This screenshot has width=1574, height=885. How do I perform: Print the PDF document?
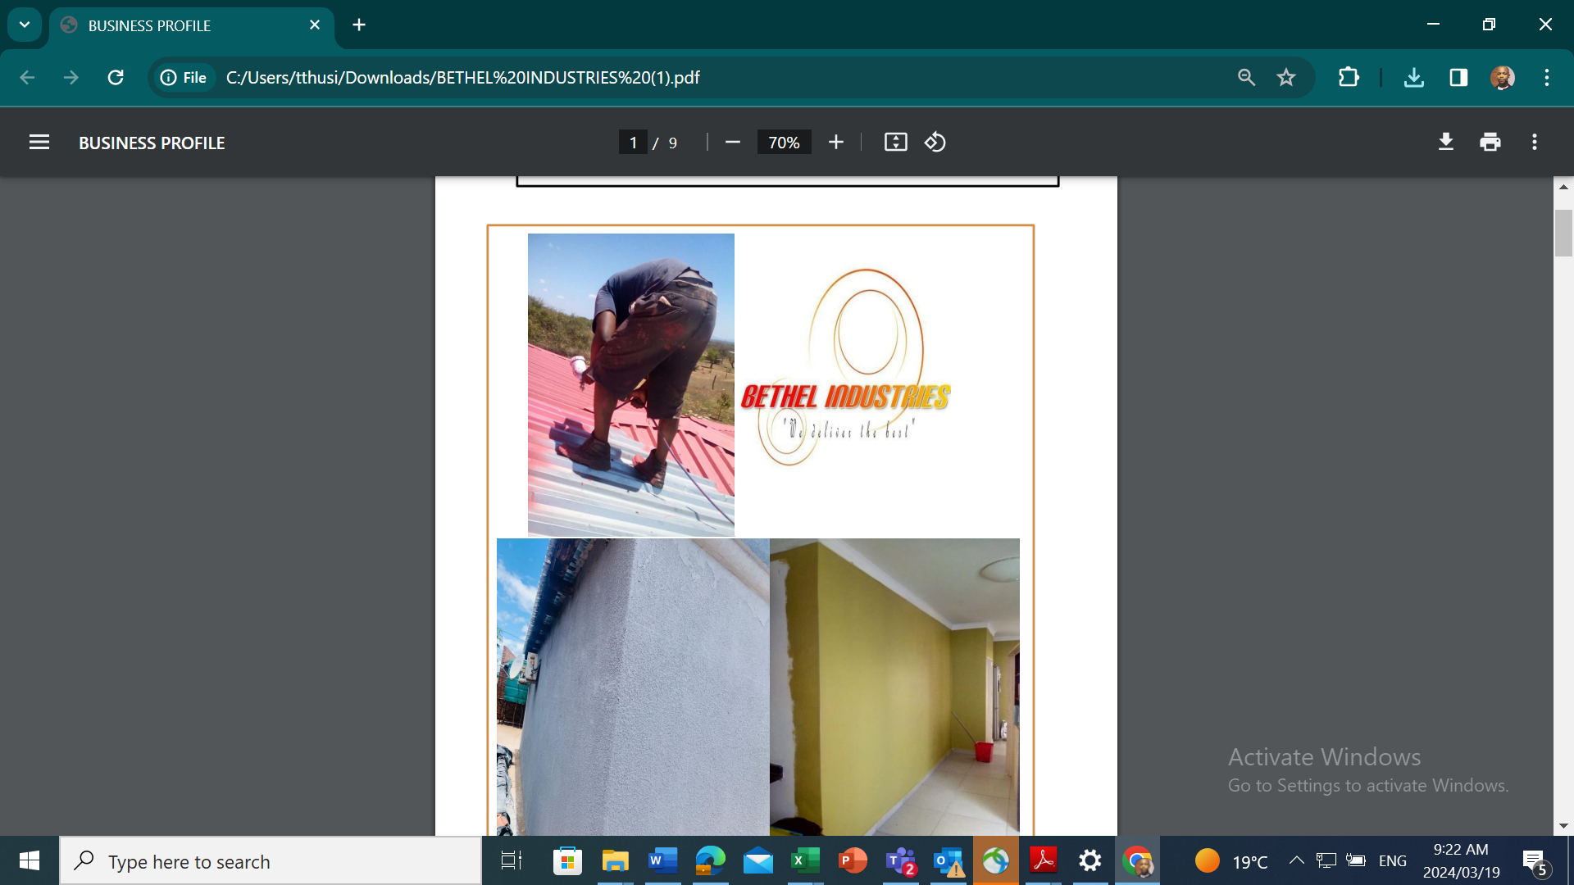1490,143
